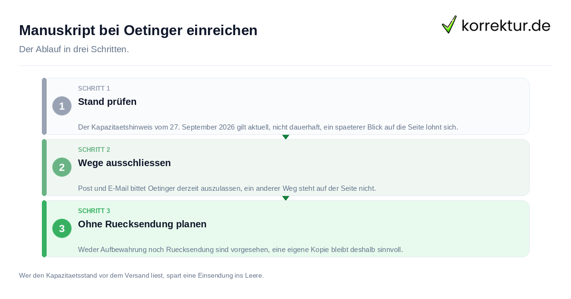
Task: Click the green accent bar of step 3
Action: coord(44,229)
